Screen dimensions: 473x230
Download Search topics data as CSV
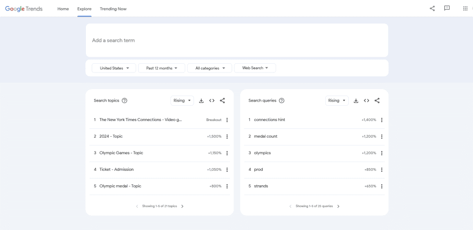pos(201,101)
